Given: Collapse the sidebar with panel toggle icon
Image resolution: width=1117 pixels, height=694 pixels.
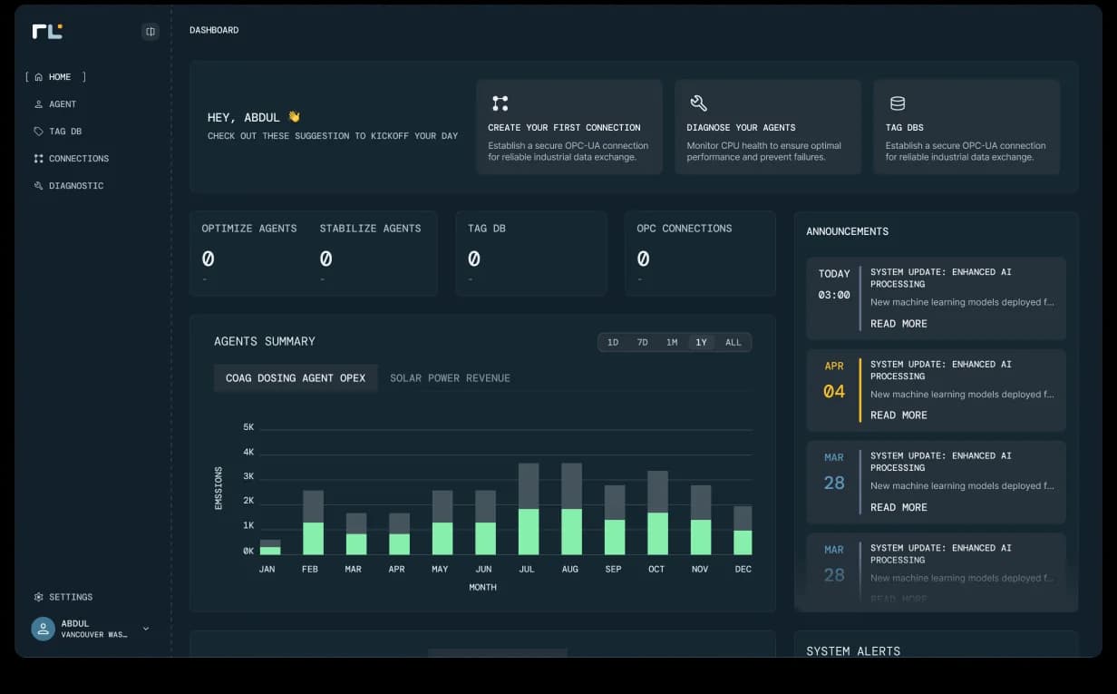Looking at the screenshot, I should pyautogui.click(x=151, y=32).
